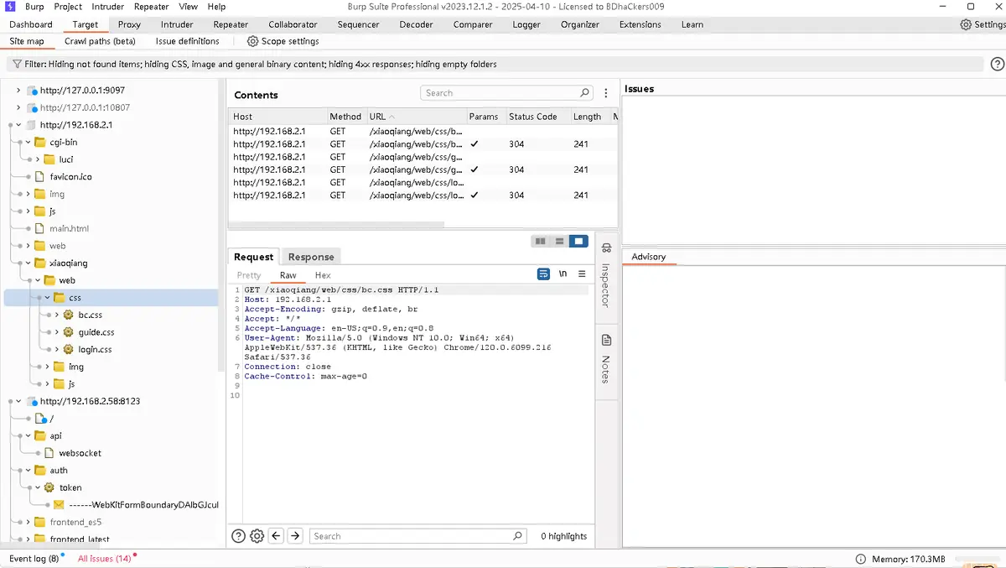
Task: Open Crawl paths (beta) tab
Action: (100, 41)
